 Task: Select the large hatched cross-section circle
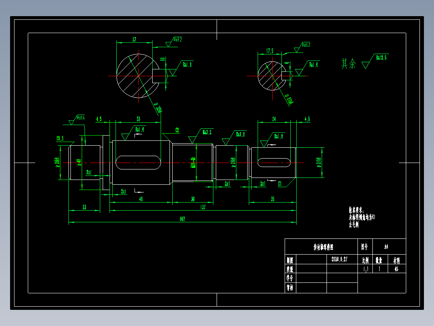[x=138, y=76]
